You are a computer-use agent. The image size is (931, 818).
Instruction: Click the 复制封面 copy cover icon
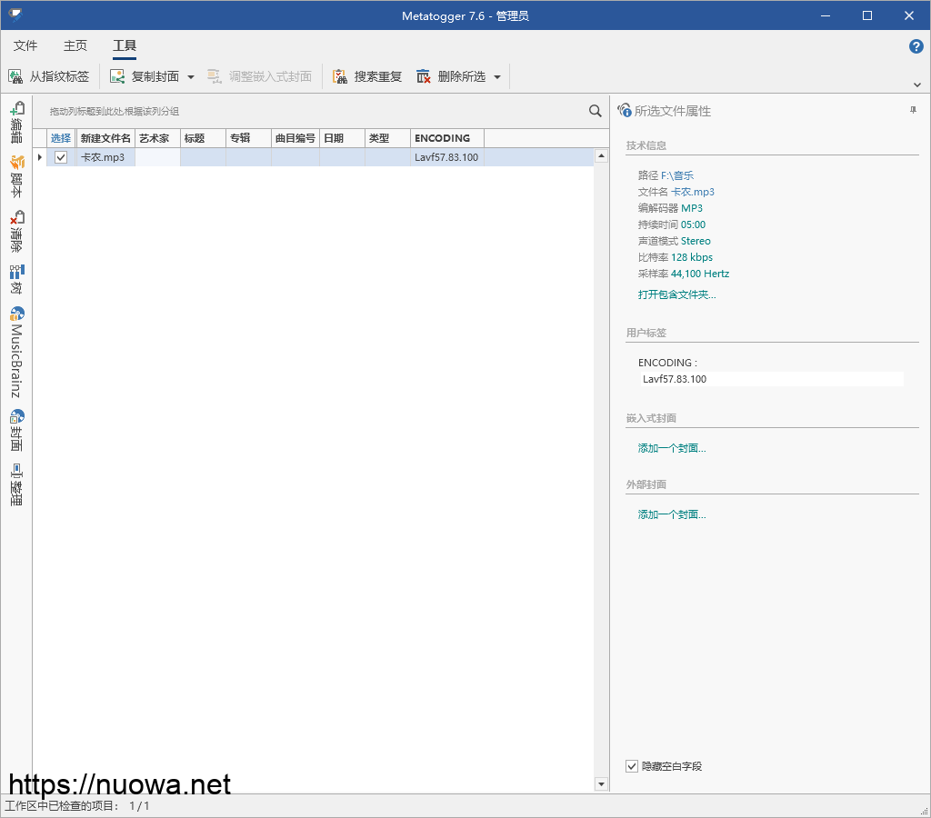pos(117,77)
